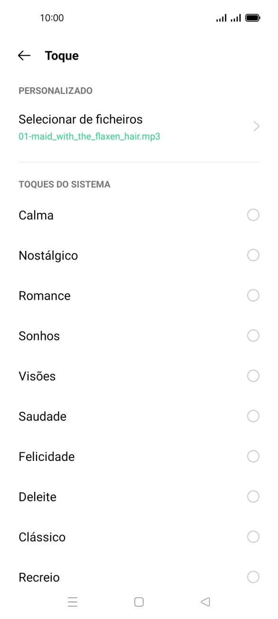The width and height of the screenshot is (278, 619).
Task: Tap the clock showing 10:00
Action: pyautogui.click(x=54, y=18)
